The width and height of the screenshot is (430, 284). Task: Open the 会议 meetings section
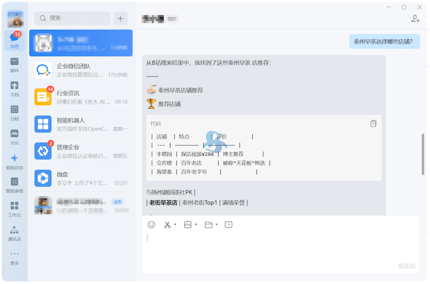pos(15,137)
